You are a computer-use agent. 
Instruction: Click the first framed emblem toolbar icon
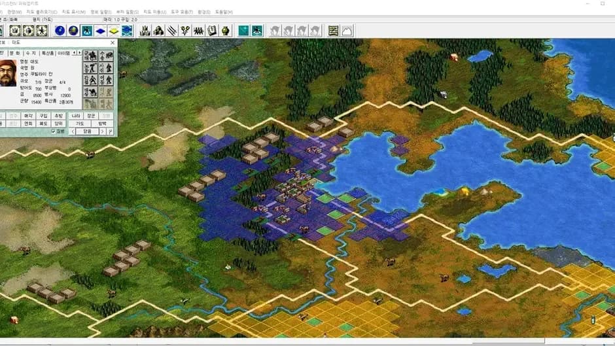point(15,31)
